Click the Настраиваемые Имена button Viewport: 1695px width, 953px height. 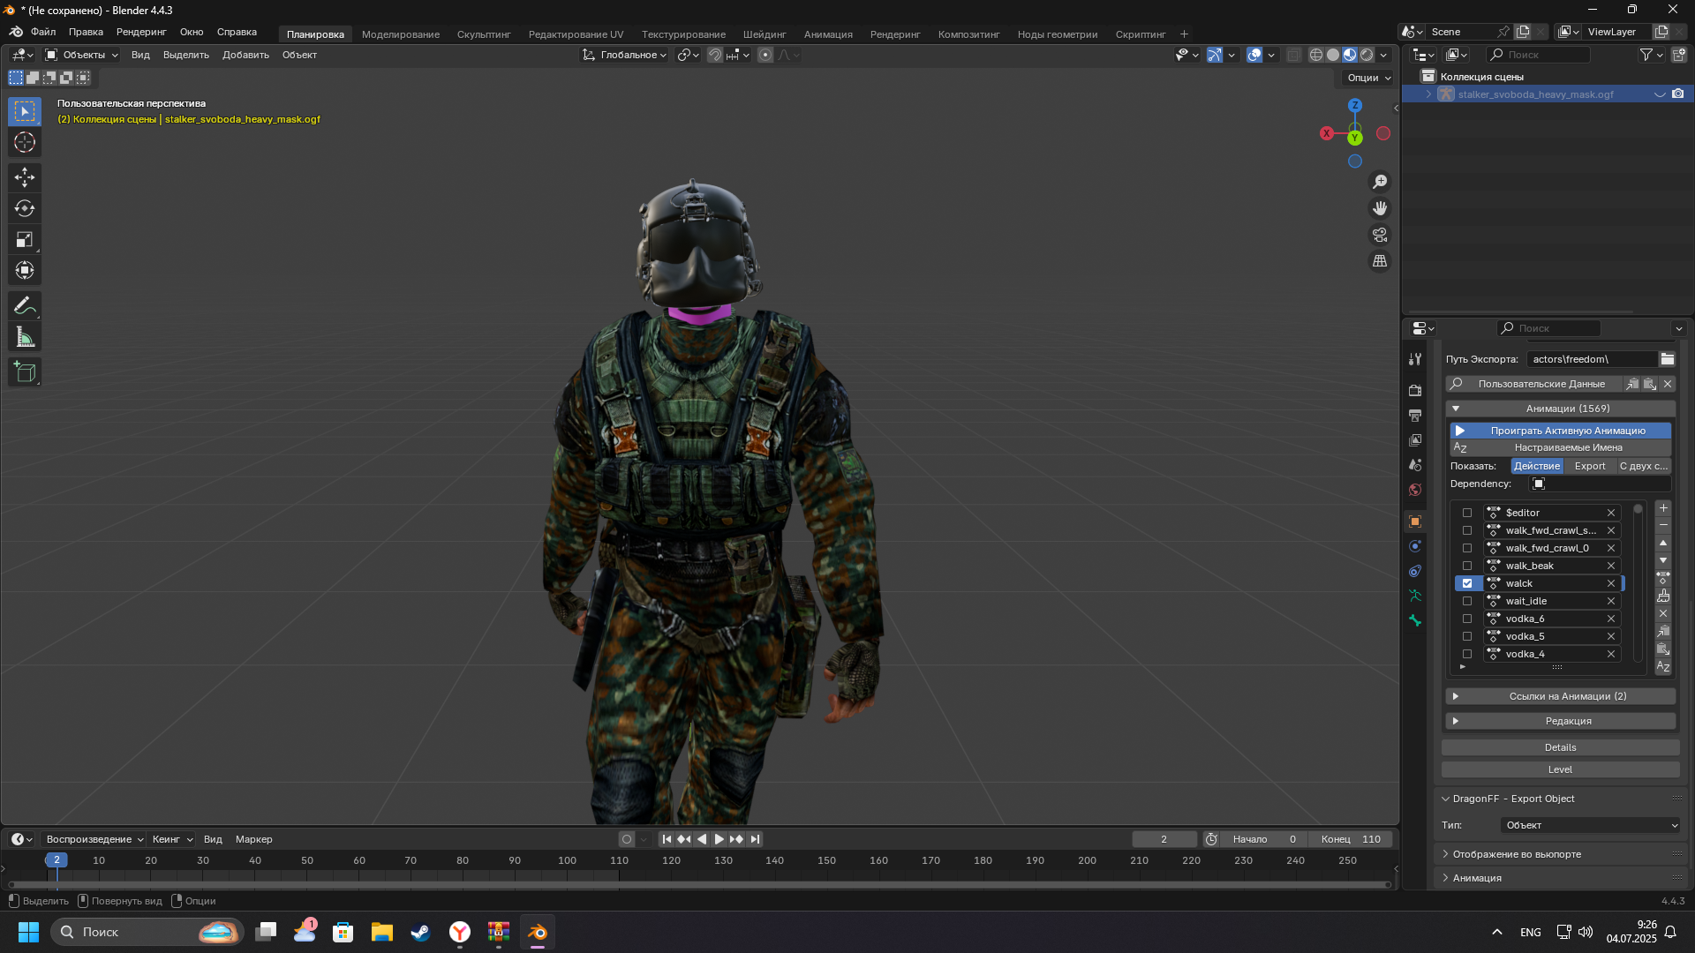coord(1560,447)
